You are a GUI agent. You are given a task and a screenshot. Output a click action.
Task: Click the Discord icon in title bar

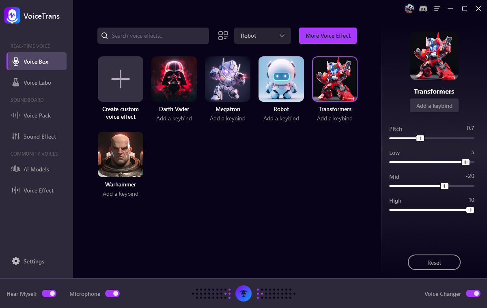click(423, 9)
